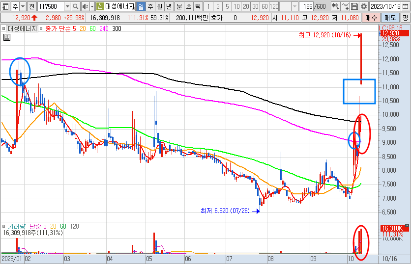
Task: Select tick 틱 chart period
Action: point(198,6)
